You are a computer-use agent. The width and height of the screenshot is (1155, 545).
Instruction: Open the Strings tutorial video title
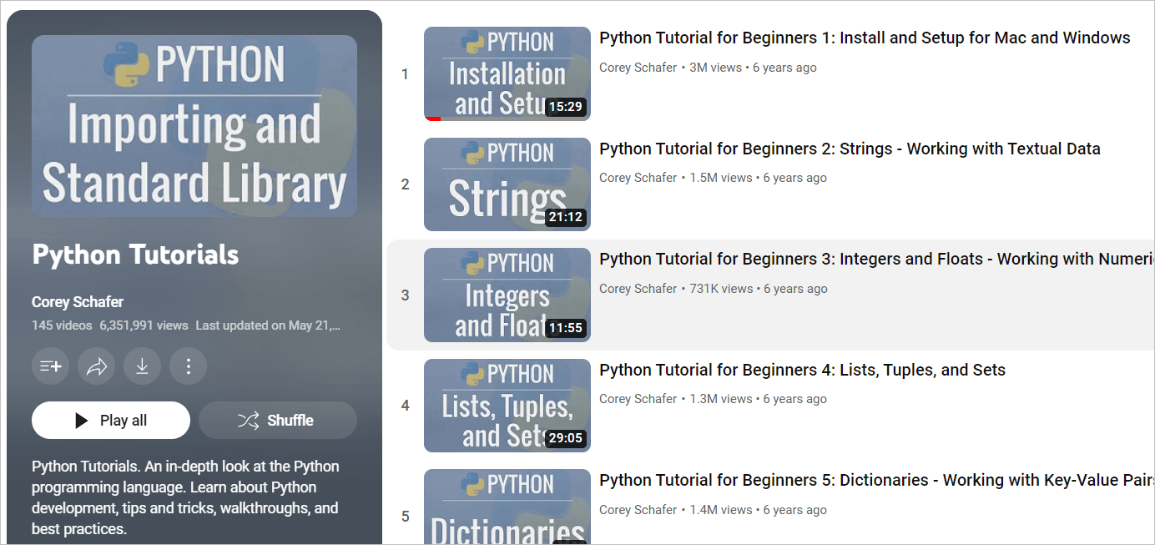(850, 149)
